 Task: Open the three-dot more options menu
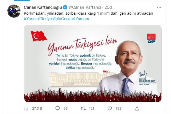[159, 7]
